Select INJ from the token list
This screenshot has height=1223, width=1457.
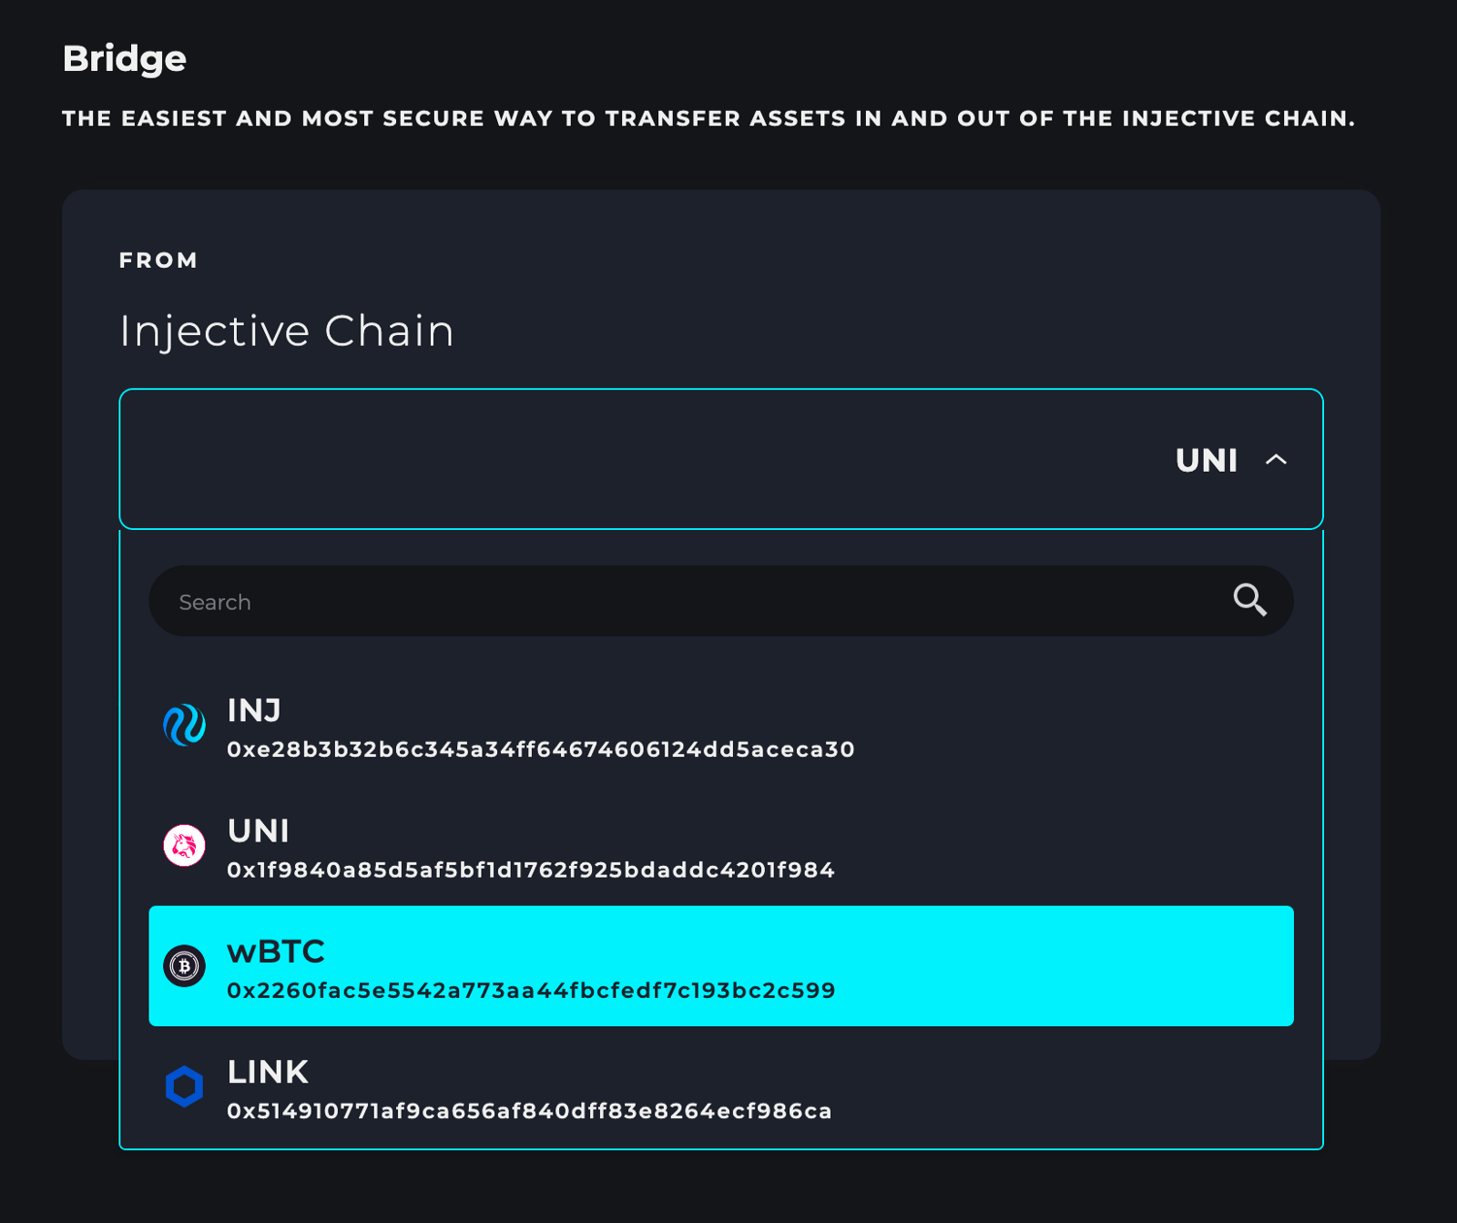click(x=254, y=710)
